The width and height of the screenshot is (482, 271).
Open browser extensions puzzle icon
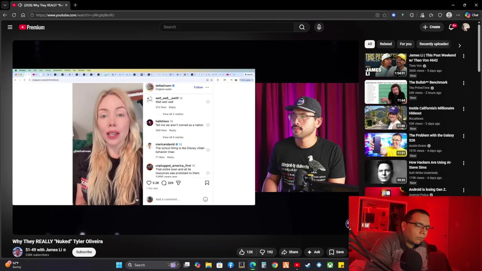coord(412,15)
